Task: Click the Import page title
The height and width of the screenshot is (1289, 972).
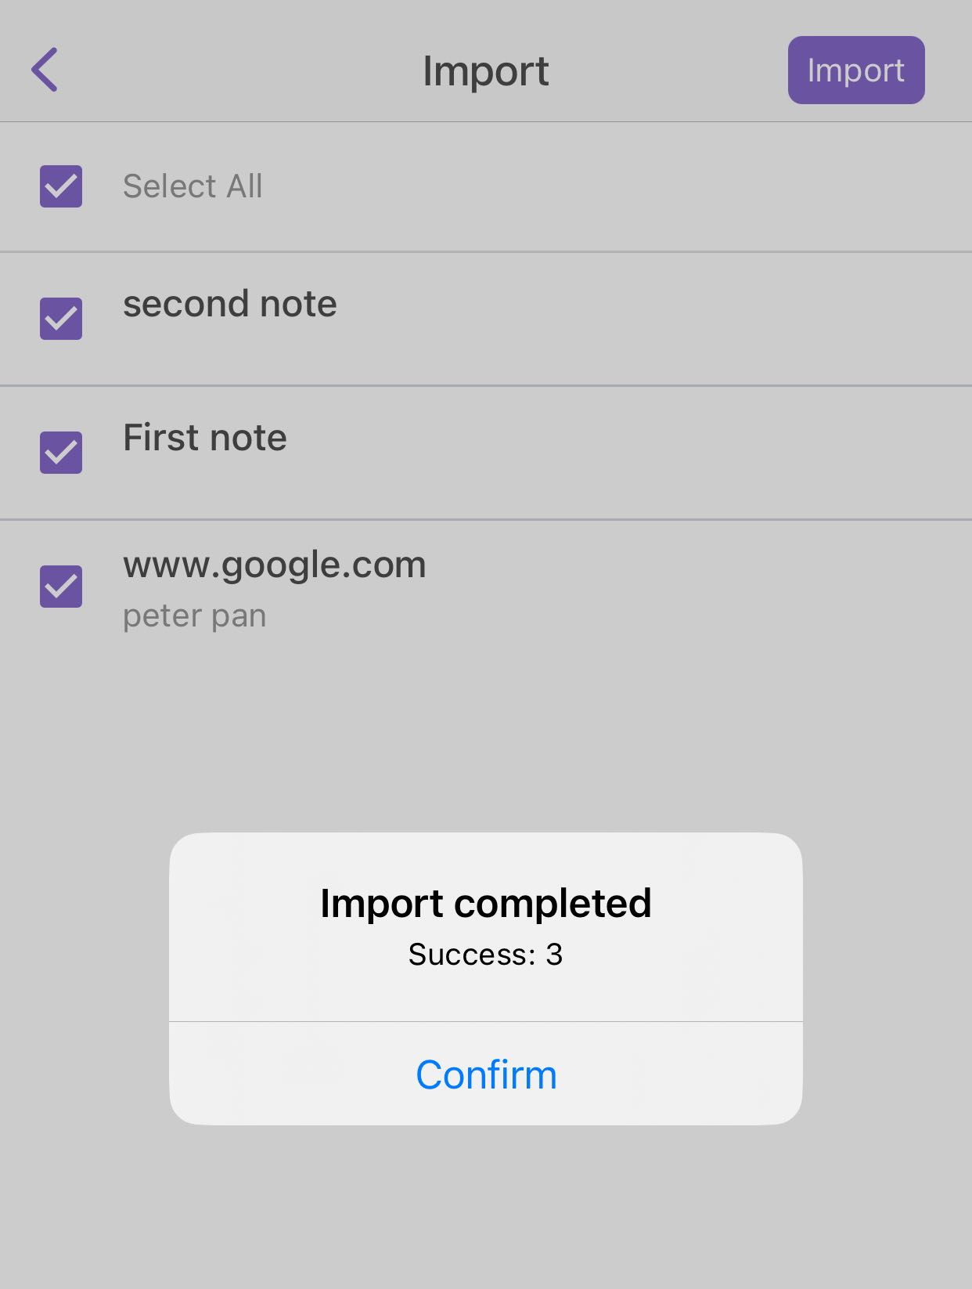Action: (x=485, y=71)
